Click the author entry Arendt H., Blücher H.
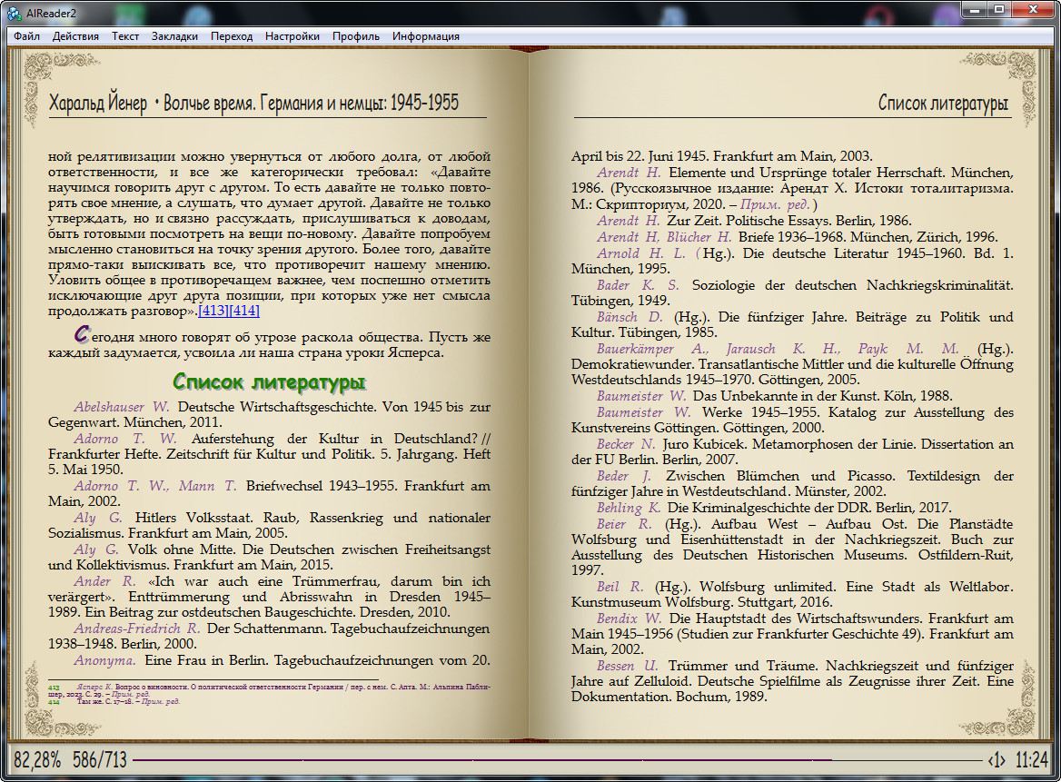 [664, 237]
